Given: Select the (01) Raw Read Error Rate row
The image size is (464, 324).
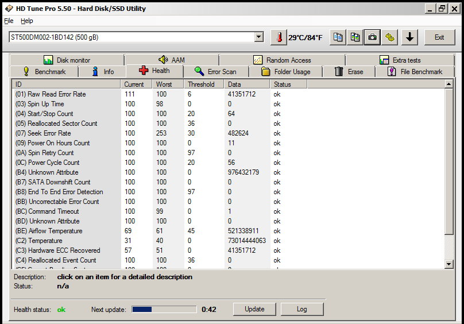Looking at the screenshot, I should coord(228,94).
